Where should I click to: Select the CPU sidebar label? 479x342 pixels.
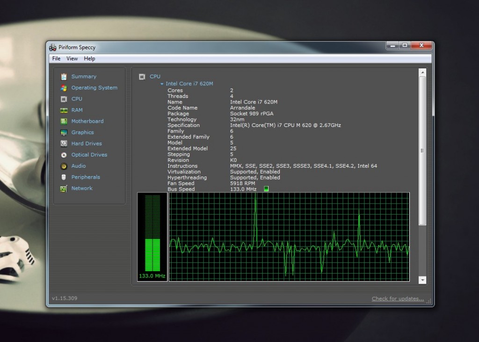77,99
